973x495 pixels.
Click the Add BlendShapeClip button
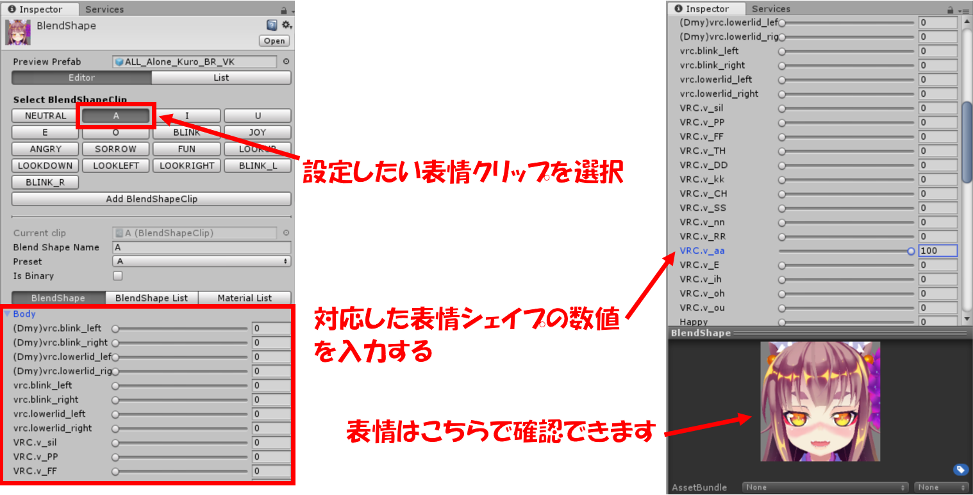[151, 199]
